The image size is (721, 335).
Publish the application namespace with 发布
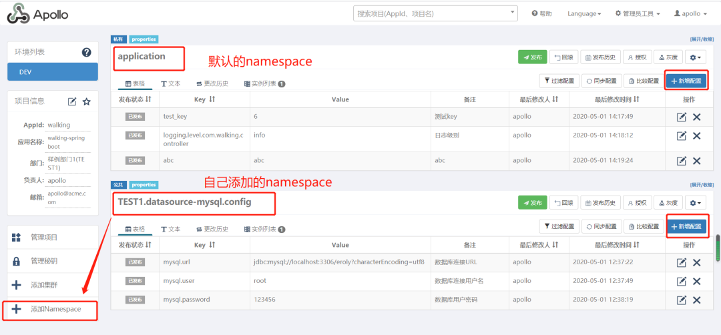click(x=533, y=57)
